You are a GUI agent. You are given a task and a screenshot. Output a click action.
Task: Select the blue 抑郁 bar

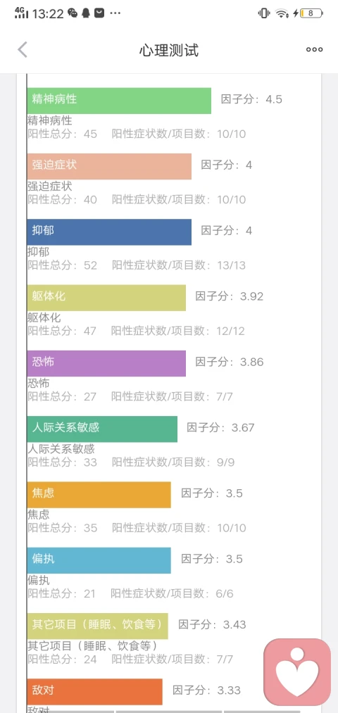(x=109, y=232)
